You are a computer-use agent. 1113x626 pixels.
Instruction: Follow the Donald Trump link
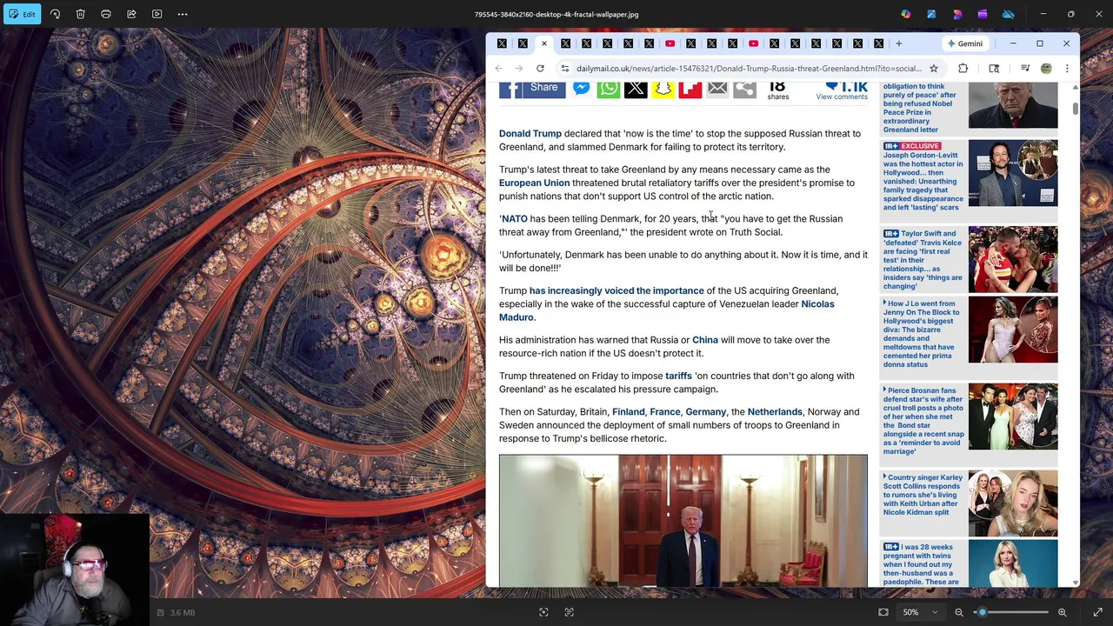[530, 133]
